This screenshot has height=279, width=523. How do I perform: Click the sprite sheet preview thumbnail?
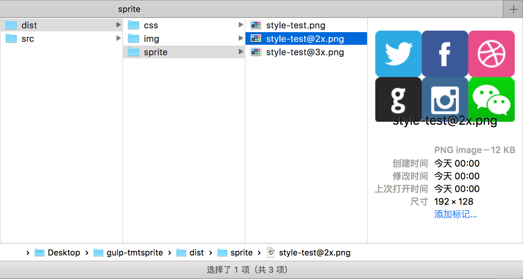point(445,76)
